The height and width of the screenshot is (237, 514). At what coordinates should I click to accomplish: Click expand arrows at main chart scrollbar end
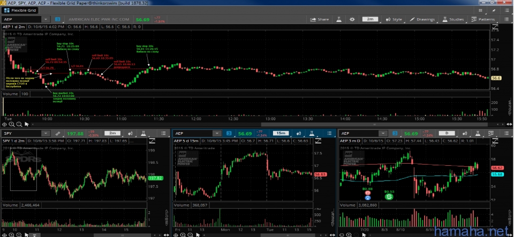tap(509, 125)
